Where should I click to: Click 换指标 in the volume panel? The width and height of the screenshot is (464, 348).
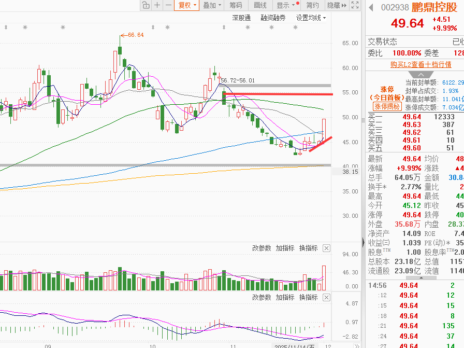pos(308,248)
